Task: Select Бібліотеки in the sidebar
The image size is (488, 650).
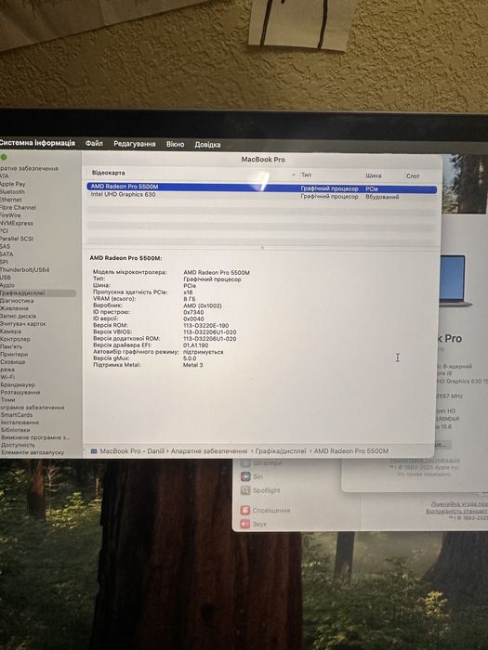Action: [16, 430]
